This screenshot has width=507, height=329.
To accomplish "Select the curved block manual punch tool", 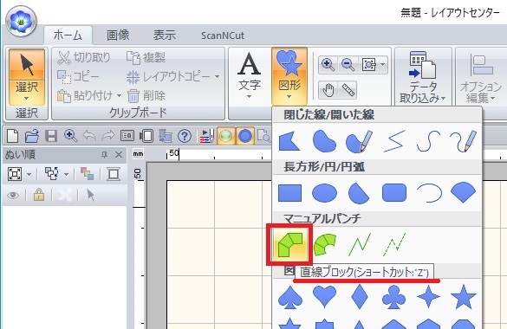I will pos(325,244).
